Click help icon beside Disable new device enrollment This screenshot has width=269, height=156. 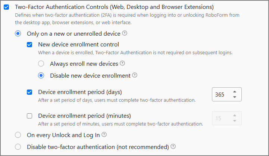tap(135, 75)
